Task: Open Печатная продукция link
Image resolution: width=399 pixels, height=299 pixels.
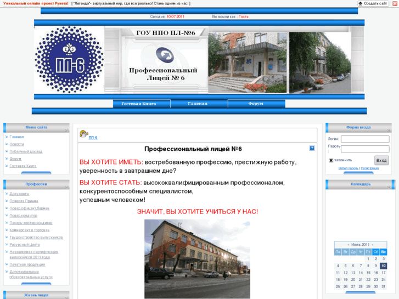Action: pos(27,264)
